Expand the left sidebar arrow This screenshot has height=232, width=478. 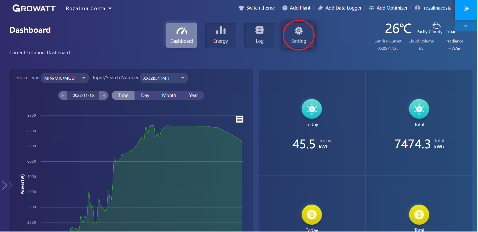click(7, 185)
